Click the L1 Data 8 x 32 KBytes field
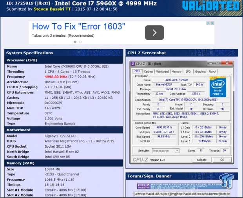The image size is (243, 198). [204, 127]
